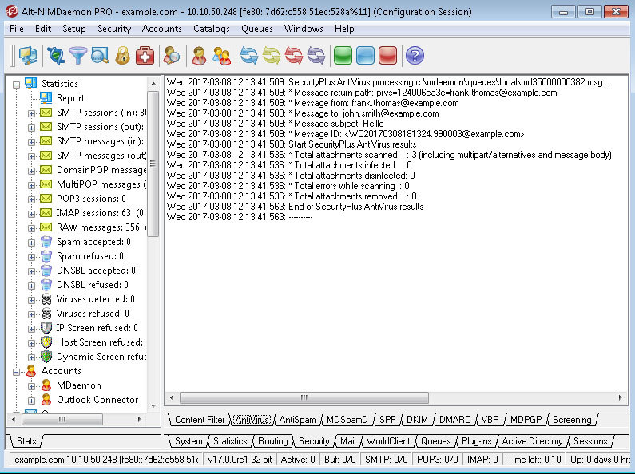
Task: Open the Setup menu
Action: pos(74,29)
